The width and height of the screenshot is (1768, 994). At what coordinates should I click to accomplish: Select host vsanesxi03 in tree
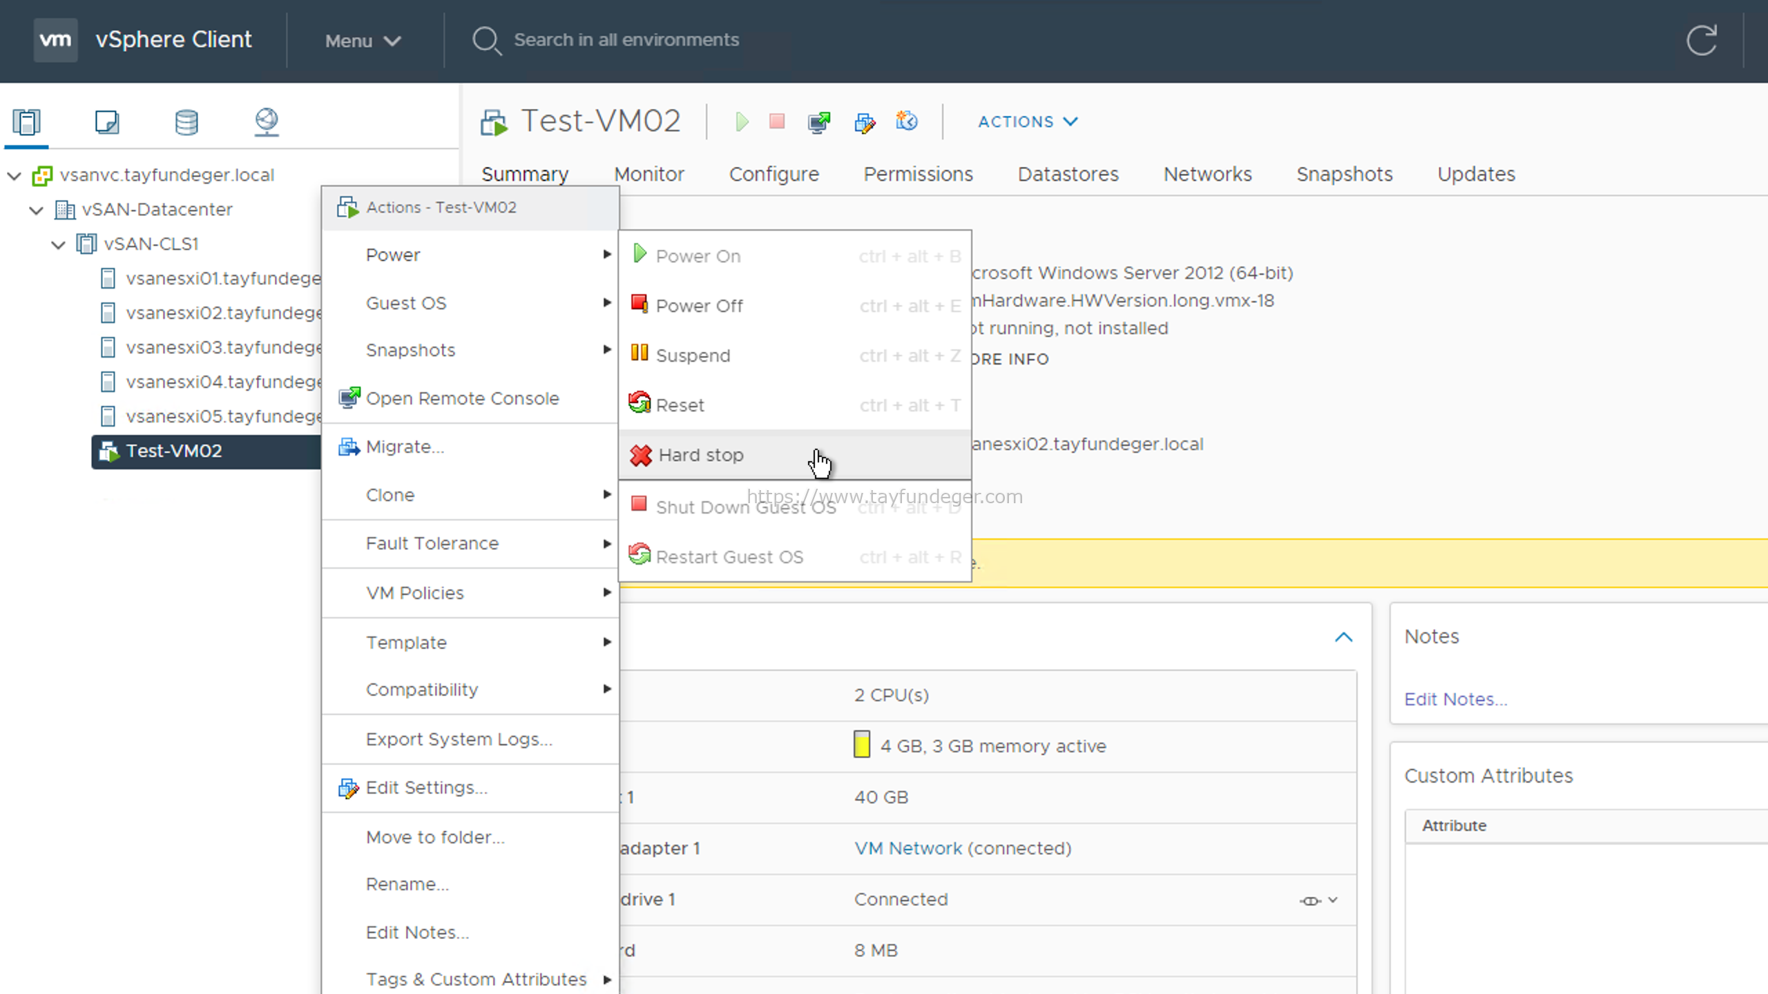(x=211, y=347)
